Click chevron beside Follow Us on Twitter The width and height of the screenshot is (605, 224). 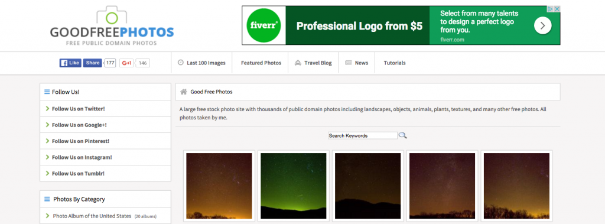[x=47, y=109]
